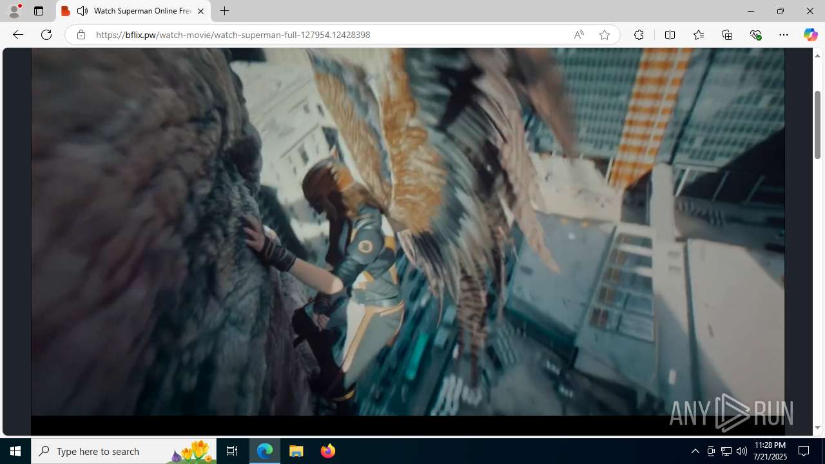Close the Watch Superman Online tab
Screen dimensions: 825x464
click(x=200, y=11)
